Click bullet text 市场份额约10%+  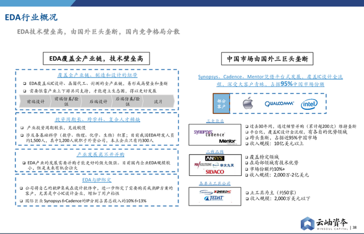267,169
